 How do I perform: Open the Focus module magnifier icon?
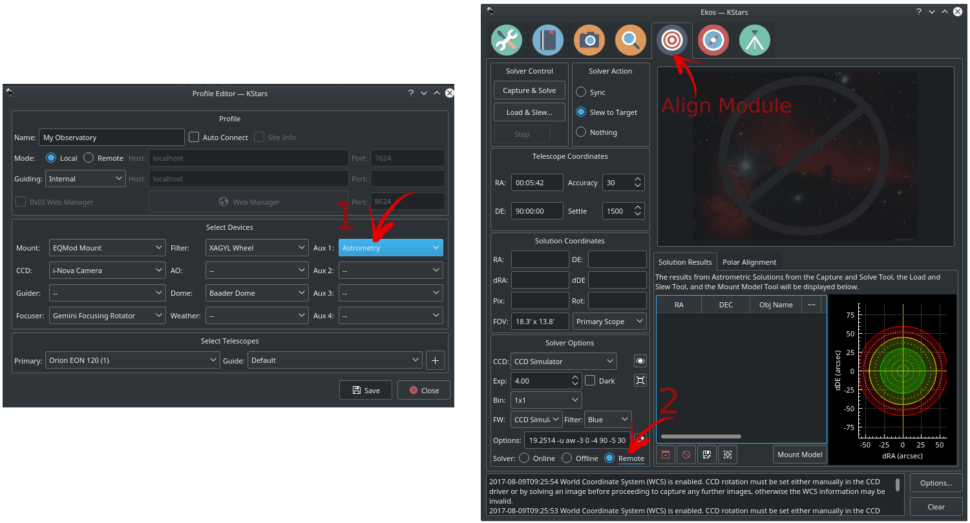click(630, 40)
